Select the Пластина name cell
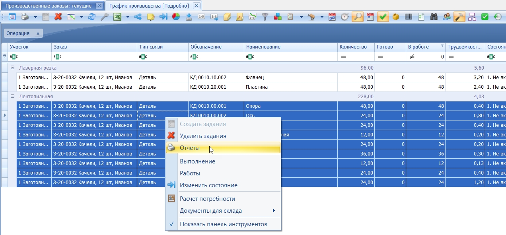This screenshot has height=235, width=506. tap(291, 87)
